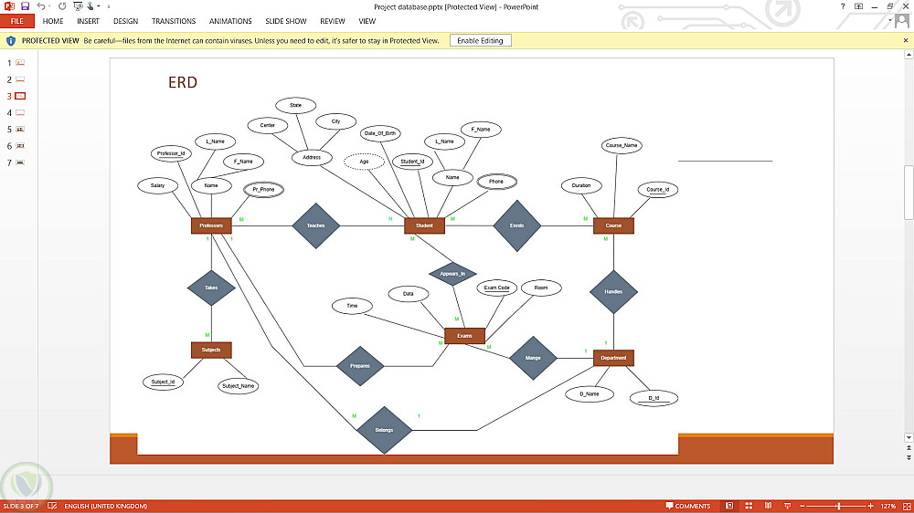
Task: Open Touch/Mouse Mode dropdown arrow
Action: (99, 6)
